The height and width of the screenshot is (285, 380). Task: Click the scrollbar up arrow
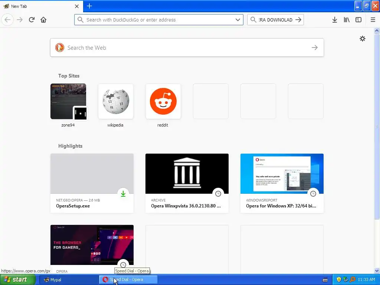(377, 30)
